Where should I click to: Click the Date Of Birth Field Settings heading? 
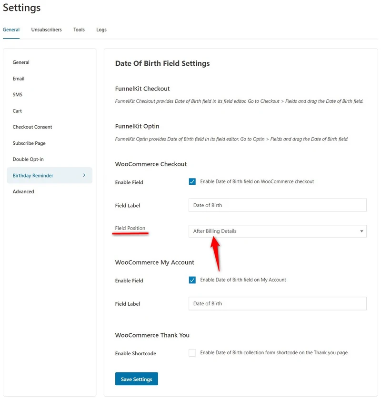162,63
